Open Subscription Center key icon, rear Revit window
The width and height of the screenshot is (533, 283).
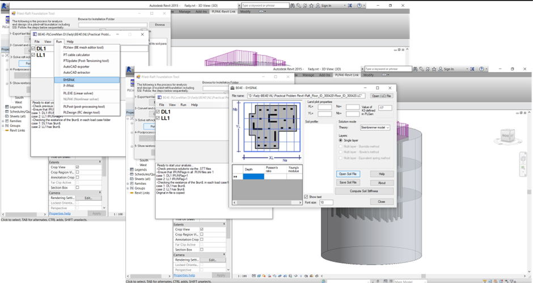coord(298,6)
